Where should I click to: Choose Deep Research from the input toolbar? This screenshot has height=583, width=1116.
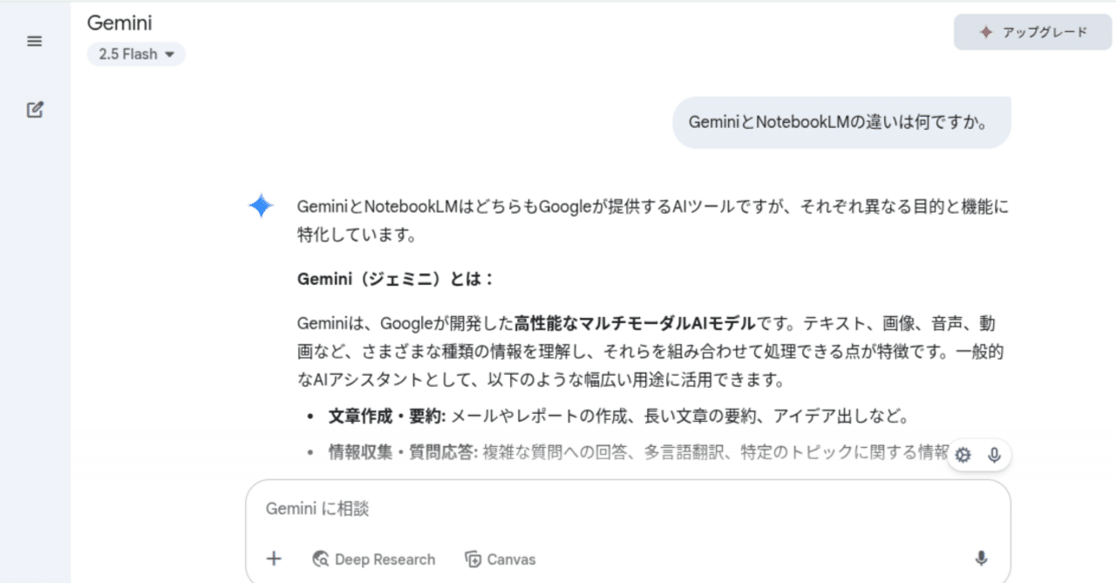coord(373,559)
